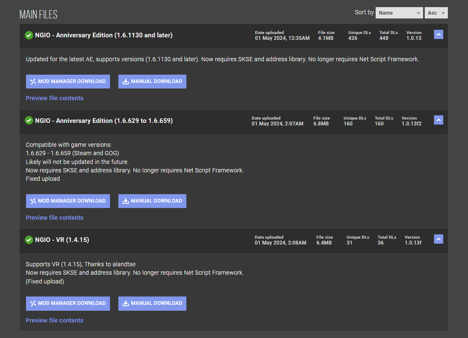Manual Download for NGIO VR
This screenshot has height=338, width=468.
[x=152, y=303]
